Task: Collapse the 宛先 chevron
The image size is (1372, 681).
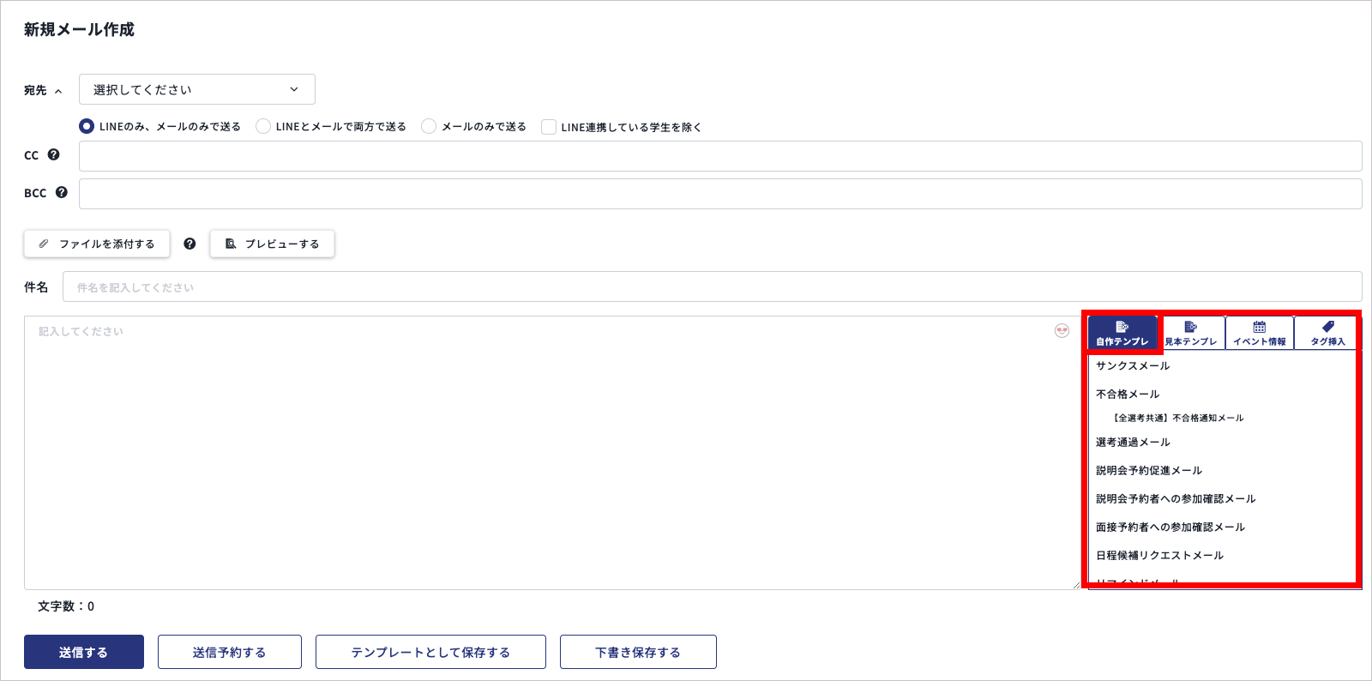Action: click(x=58, y=91)
